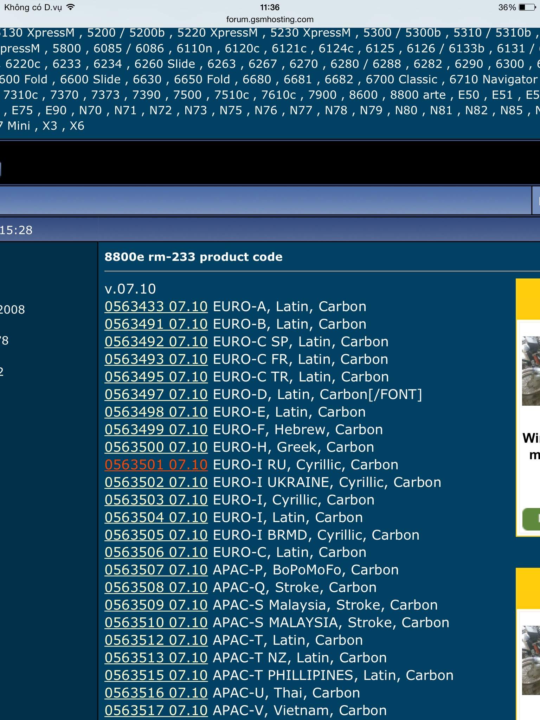The image size is (540, 720).
Task: Tap the battery icon in status bar
Action: (x=527, y=7)
